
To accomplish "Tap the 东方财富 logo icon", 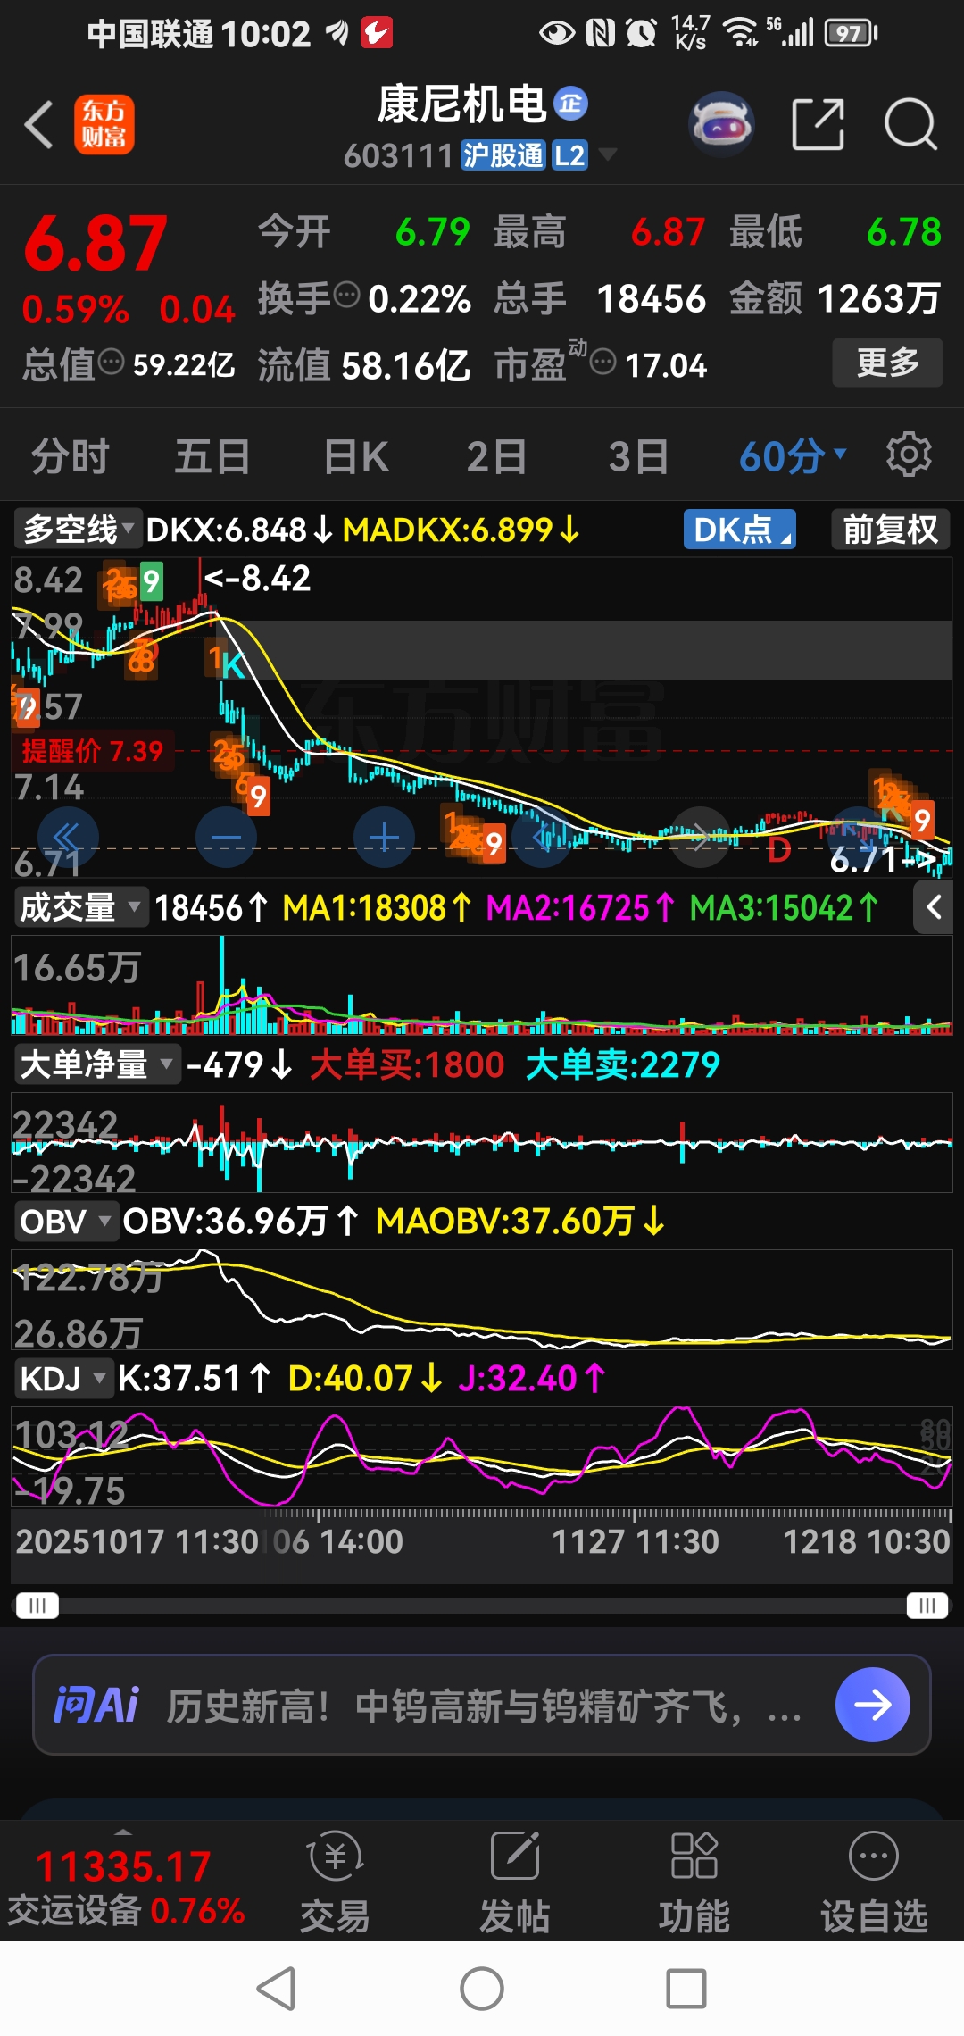I will coord(104,124).
